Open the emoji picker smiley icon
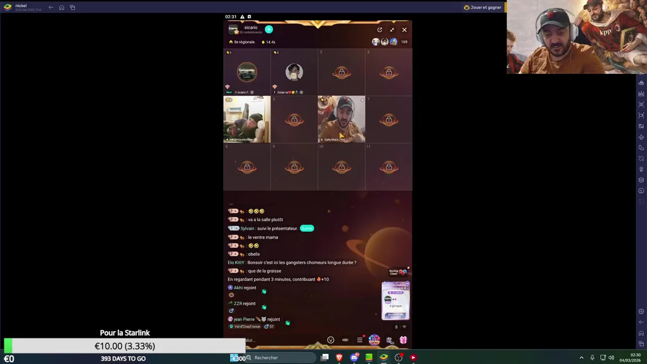 click(331, 340)
